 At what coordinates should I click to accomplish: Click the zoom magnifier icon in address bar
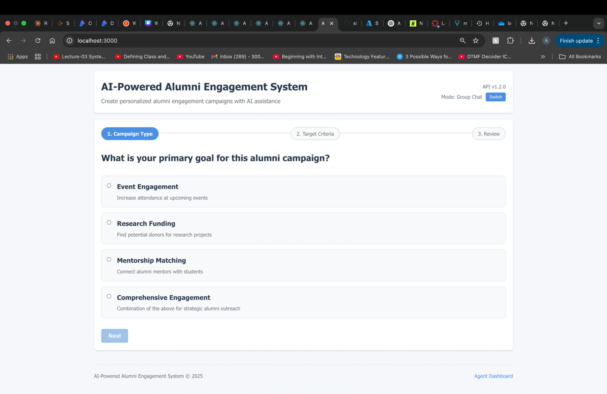point(462,41)
